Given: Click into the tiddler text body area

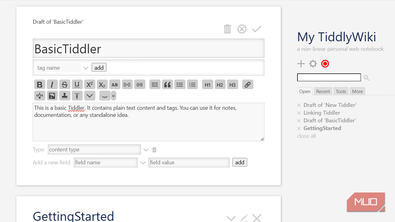Looking at the screenshot, I should coord(148,122).
